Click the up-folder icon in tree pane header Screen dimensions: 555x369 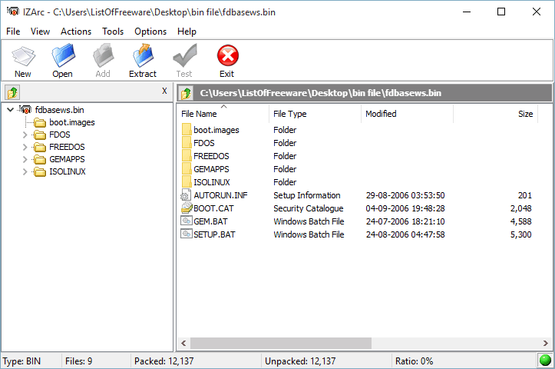(12, 92)
